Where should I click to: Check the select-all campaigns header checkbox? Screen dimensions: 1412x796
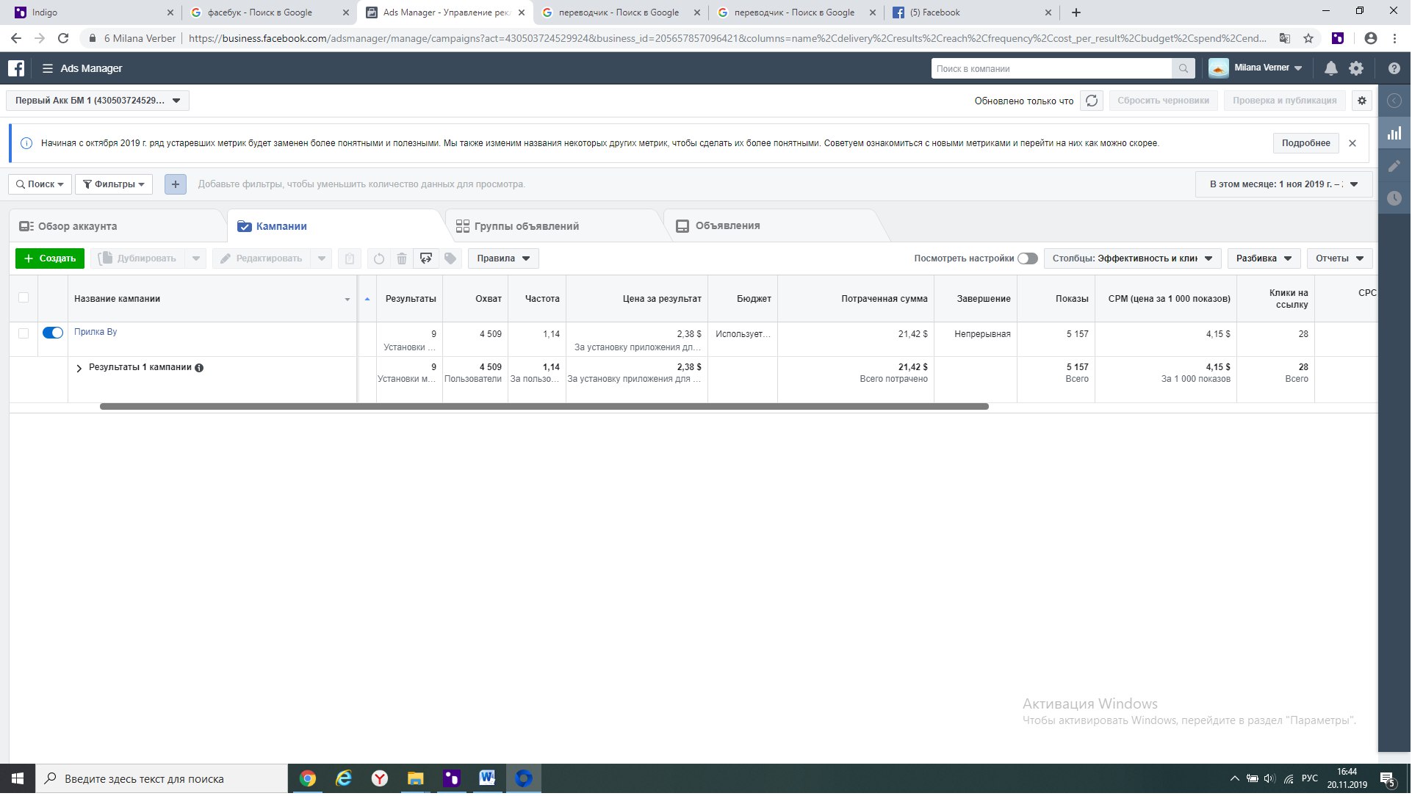[24, 298]
